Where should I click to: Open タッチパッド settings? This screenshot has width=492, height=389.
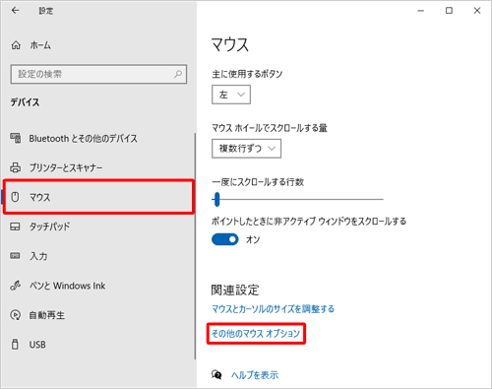click(49, 227)
